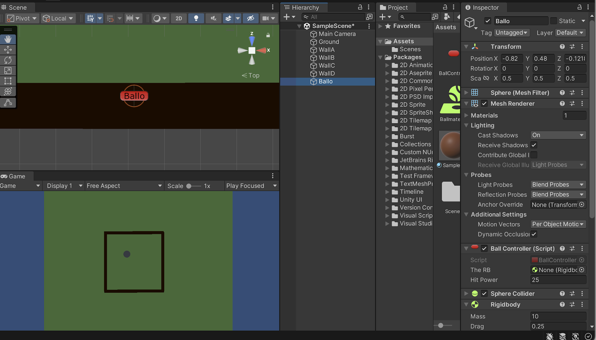Enable Contribute Global Illumination checkbox
596x340 pixels.
[x=534, y=155]
